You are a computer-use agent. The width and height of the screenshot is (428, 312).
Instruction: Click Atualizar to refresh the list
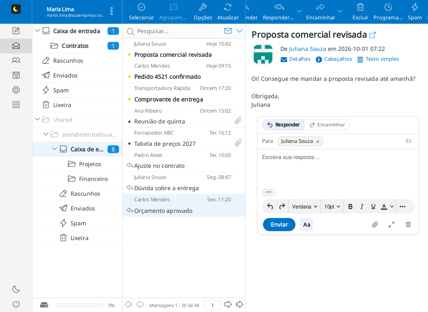pyautogui.click(x=228, y=12)
